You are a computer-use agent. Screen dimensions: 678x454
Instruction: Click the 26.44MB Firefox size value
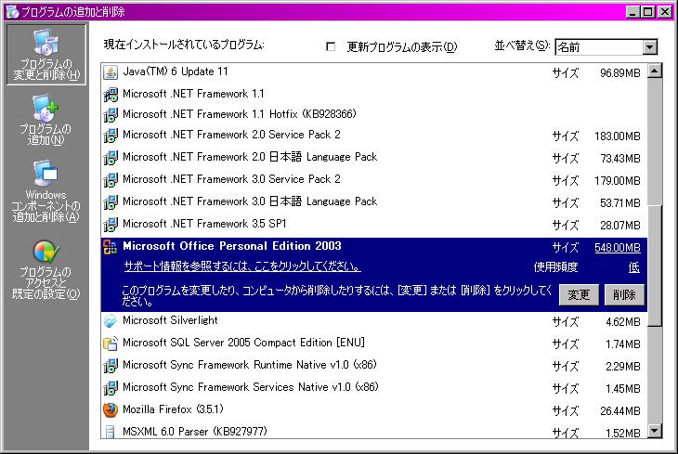pyautogui.click(x=620, y=410)
